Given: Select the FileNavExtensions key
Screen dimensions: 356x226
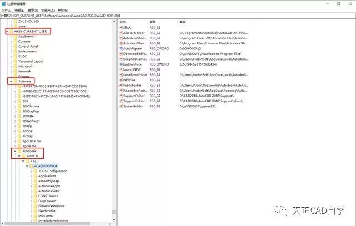Looking at the screenshot, I should 51,206.
